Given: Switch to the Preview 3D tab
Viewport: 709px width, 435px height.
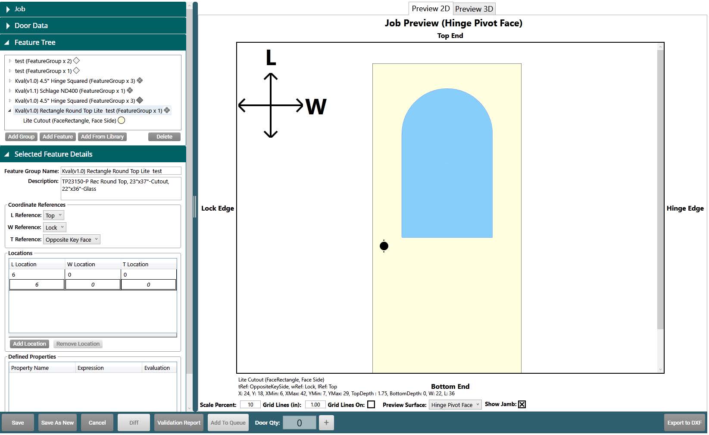Looking at the screenshot, I should [x=474, y=9].
